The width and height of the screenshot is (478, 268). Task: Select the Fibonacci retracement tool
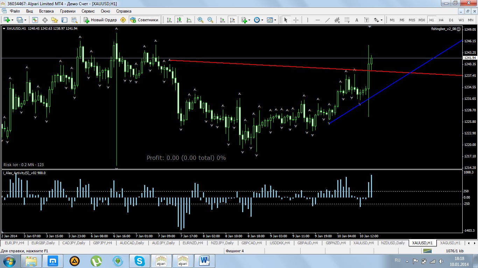[347, 20]
